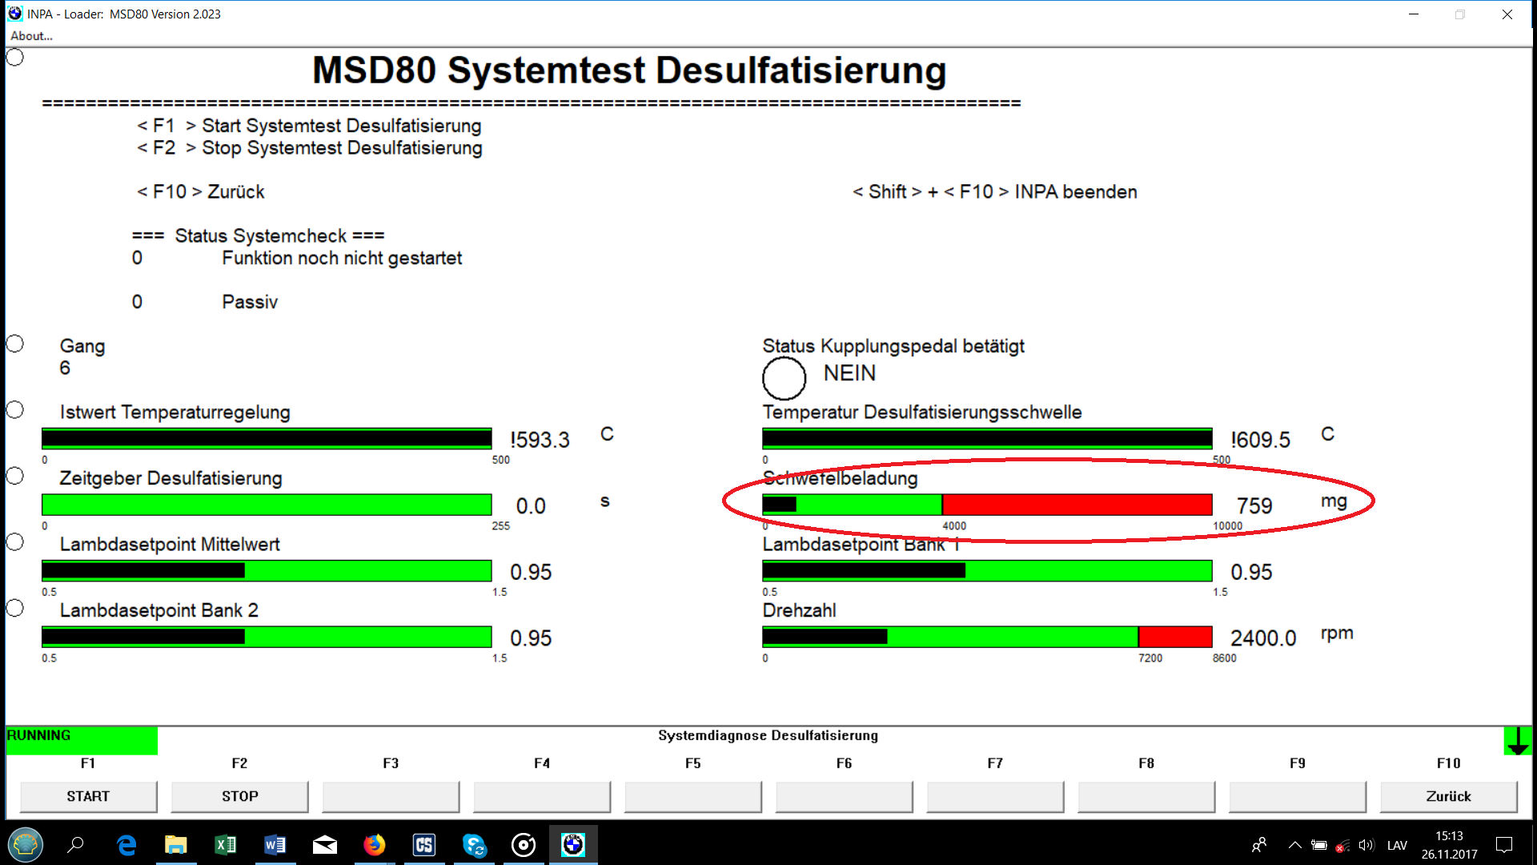Click the STOP button under F2
The width and height of the screenshot is (1537, 865).
point(239,796)
